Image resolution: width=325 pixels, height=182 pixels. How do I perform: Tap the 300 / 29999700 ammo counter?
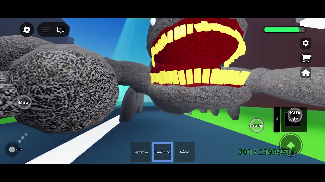click(267, 152)
